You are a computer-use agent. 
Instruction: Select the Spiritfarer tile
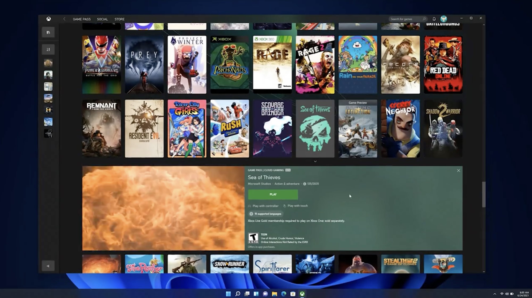(x=272, y=264)
